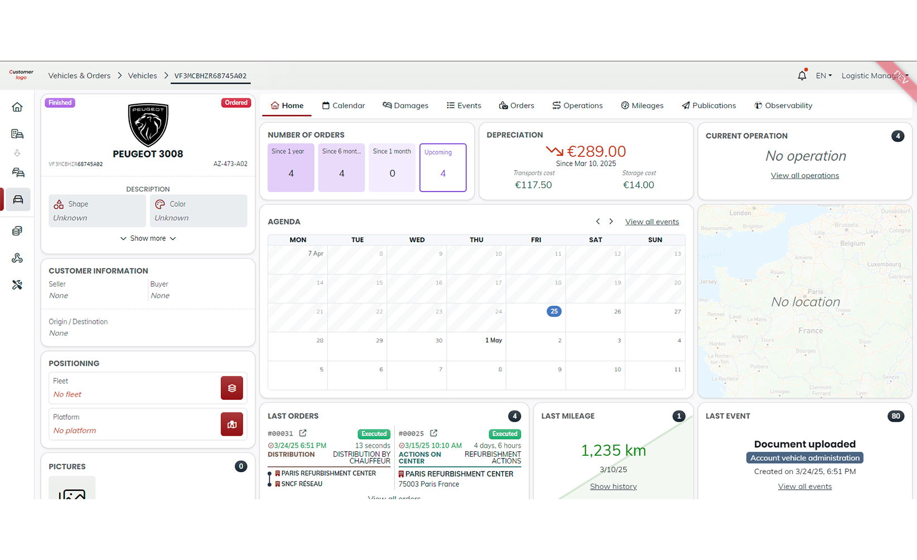Image resolution: width=917 pixels, height=560 pixels.
Task: Open the EN language dropdown
Action: pyautogui.click(x=823, y=76)
